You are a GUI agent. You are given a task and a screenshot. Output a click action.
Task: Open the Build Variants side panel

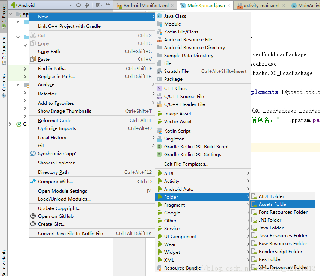[x=4, y=263]
